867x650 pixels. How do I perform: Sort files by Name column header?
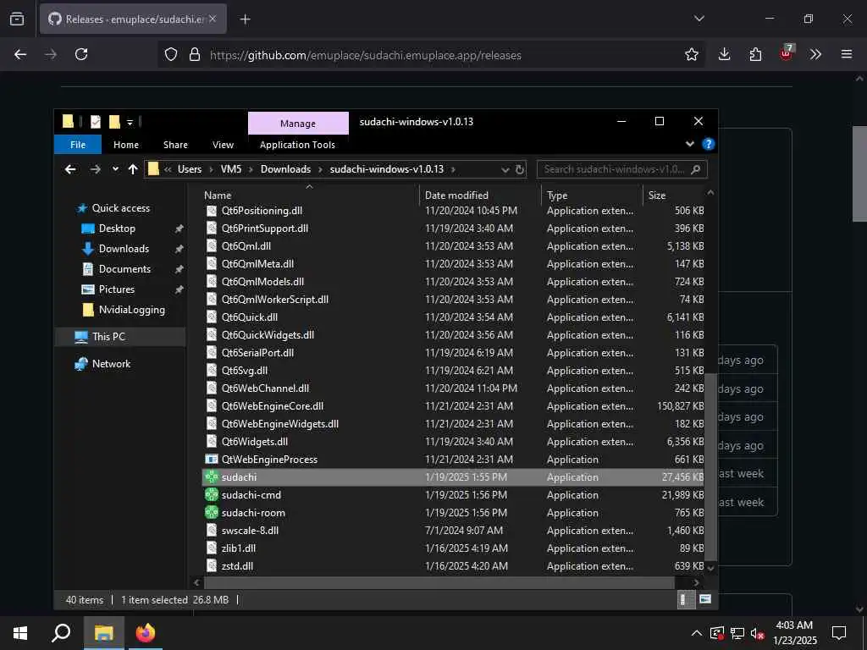tap(310, 196)
